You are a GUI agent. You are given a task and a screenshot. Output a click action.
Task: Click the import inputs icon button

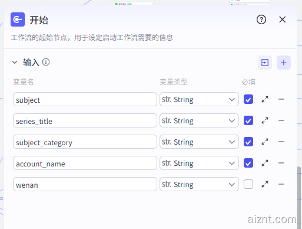click(265, 63)
